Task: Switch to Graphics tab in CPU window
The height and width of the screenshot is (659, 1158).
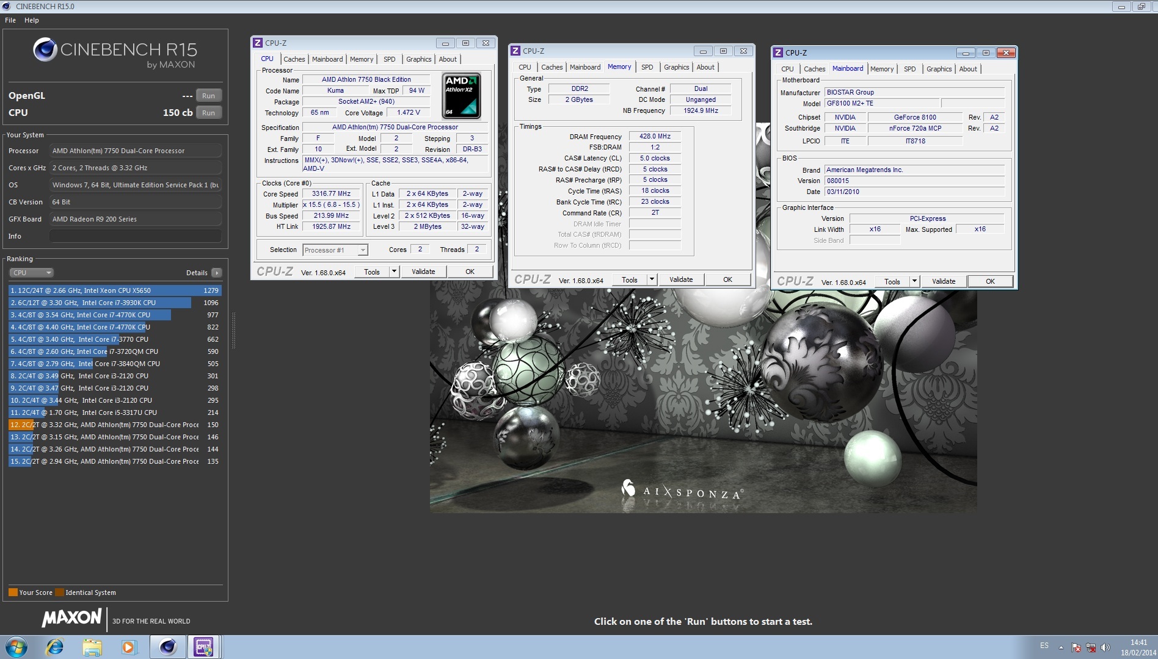Action: (x=419, y=59)
